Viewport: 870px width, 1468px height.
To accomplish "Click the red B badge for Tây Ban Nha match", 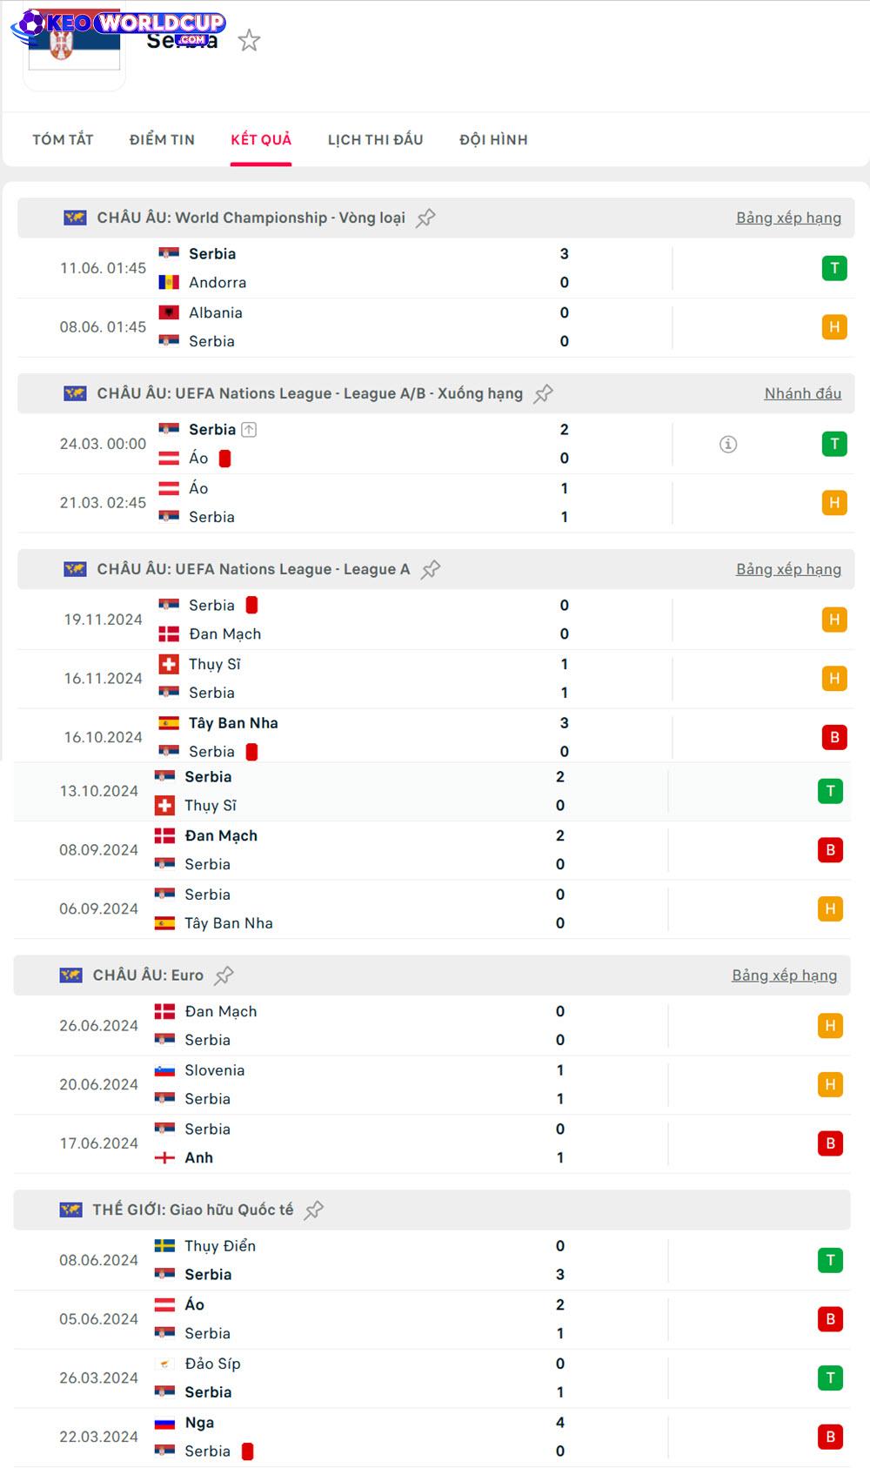I will coord(834,737).
